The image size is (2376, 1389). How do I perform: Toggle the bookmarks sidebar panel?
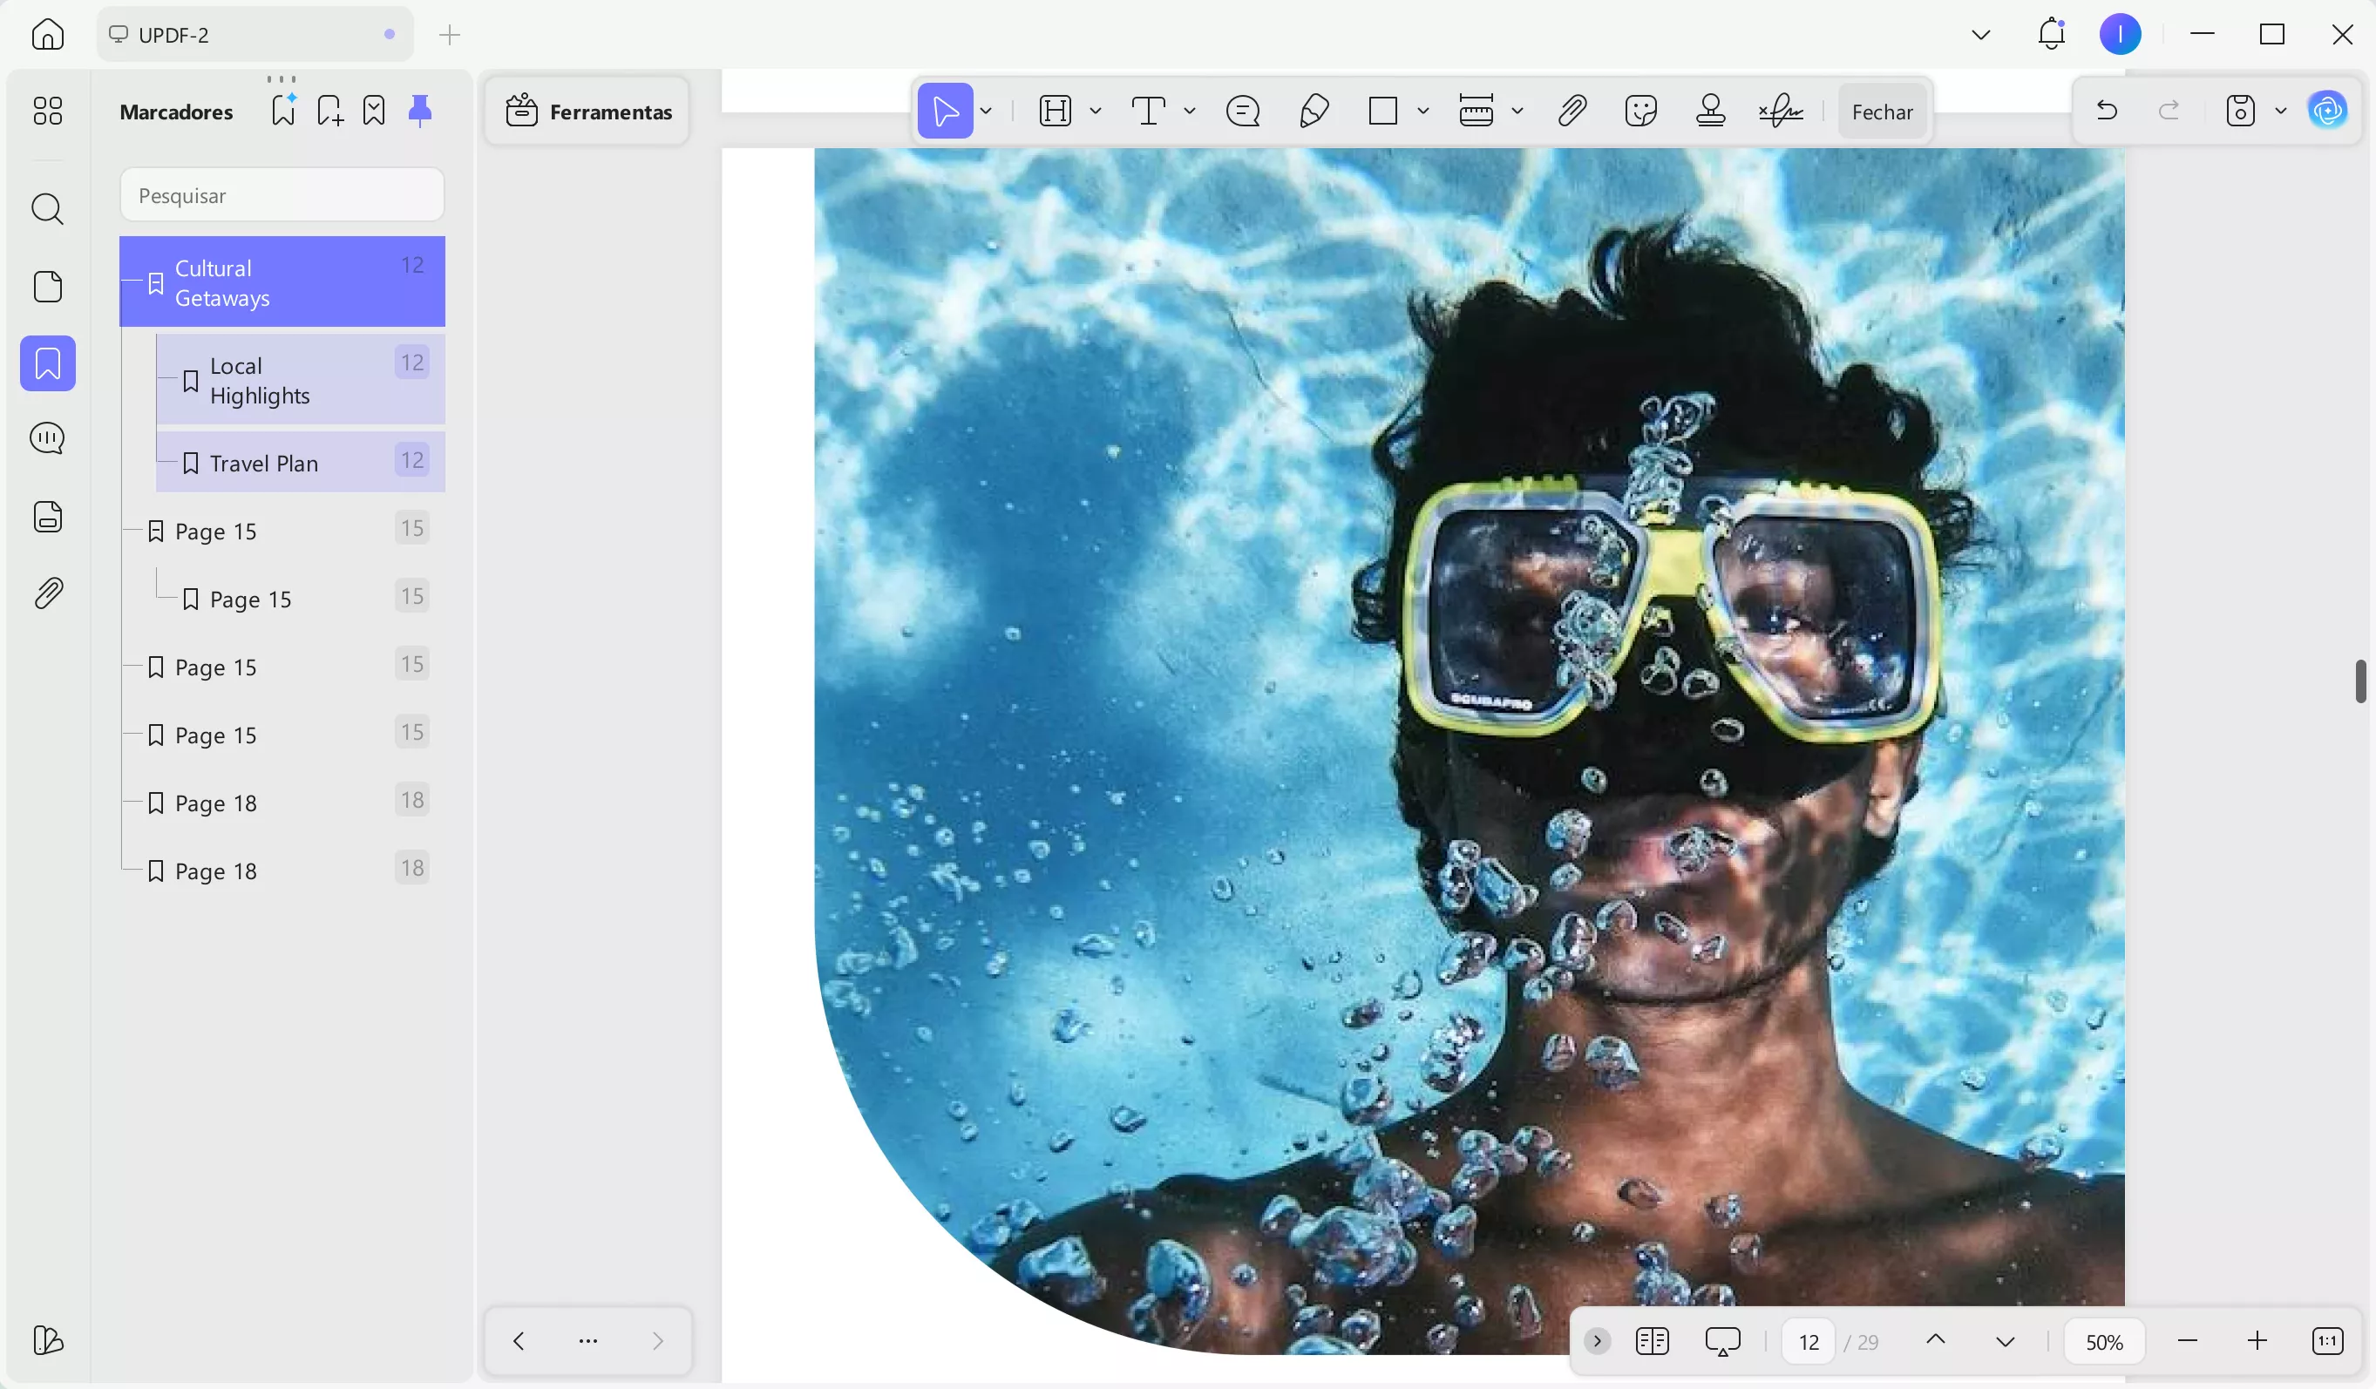click(47, 363)
